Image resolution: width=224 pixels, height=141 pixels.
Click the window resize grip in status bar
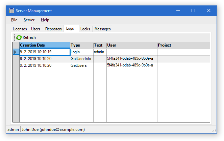(214, 131)
